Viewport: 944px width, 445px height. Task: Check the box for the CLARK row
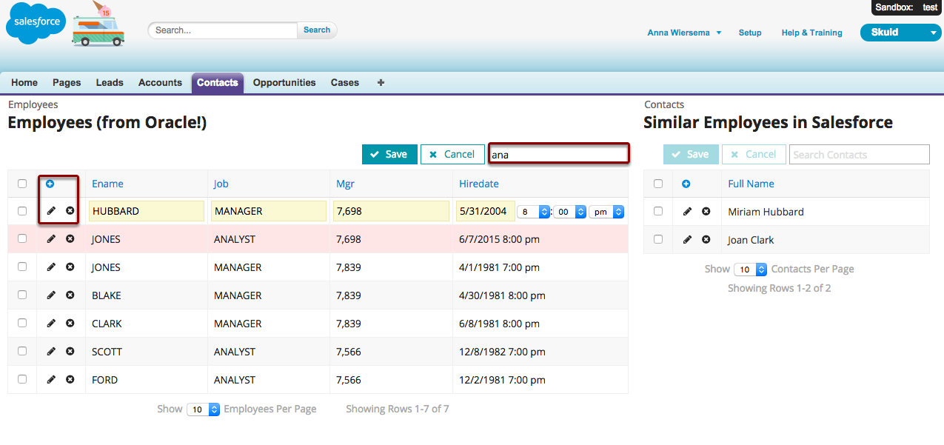click(x=22, y=324)
